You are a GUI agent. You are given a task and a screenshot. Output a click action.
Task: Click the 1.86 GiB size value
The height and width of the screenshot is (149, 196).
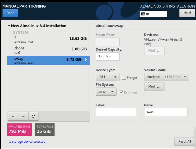[x=79, y=49]
